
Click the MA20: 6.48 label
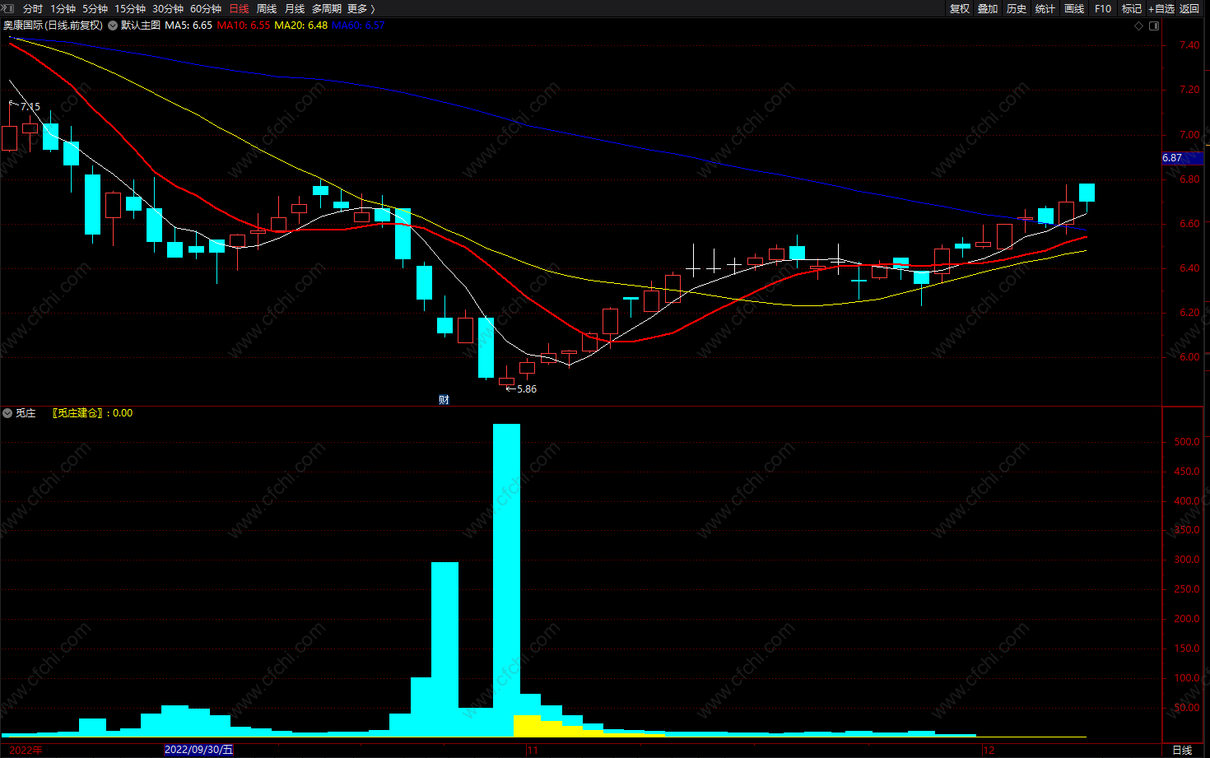300,26
